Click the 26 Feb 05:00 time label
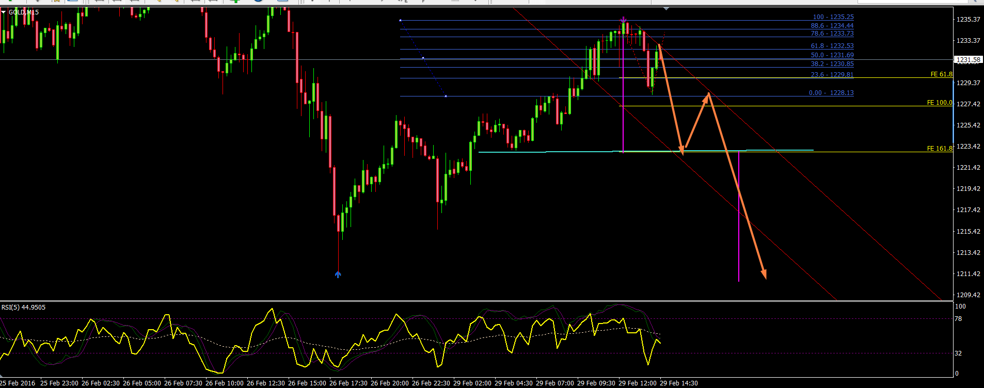The image size is (984, 388). pyautogui.click(x=142, y=383)
